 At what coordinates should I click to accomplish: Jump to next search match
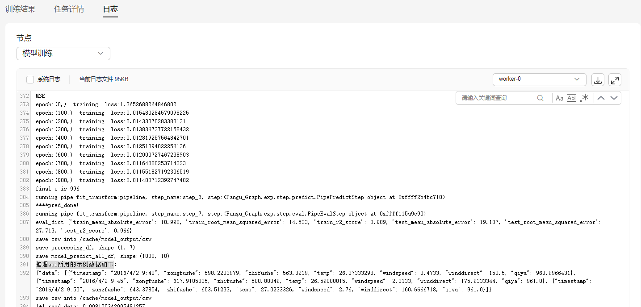[614, 98]
